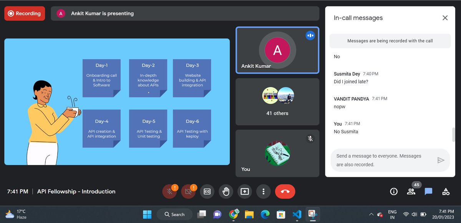Open Microsoft Store from taskbar

tap(281, 214)
